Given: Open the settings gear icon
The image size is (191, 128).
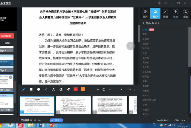Looking at the screenshot, I should (166, 3).
